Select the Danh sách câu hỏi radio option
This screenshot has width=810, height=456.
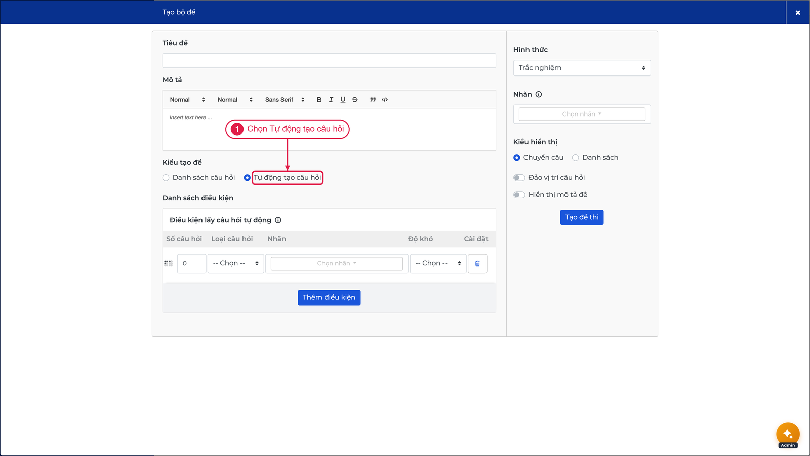pyautogui.click(x=166, y=178)
